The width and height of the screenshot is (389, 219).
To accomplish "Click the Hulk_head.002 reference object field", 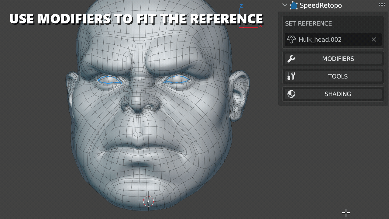I will click(328, 40).
